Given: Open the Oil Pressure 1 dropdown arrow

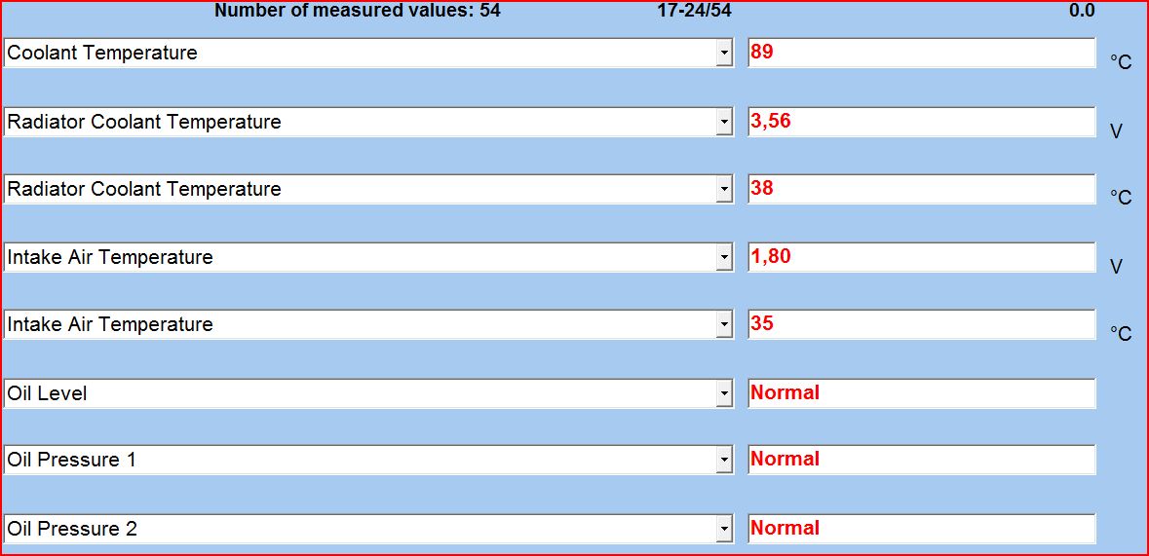Looking at the screenshot, I should 724,460.
